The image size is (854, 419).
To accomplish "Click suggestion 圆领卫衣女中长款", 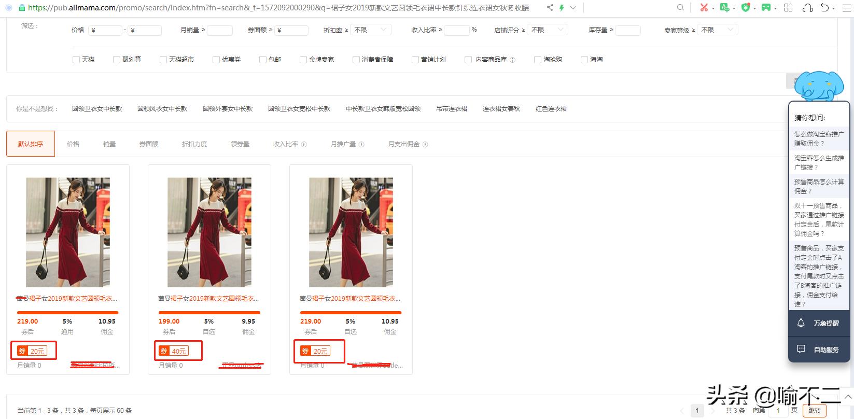I will [97, 109].
